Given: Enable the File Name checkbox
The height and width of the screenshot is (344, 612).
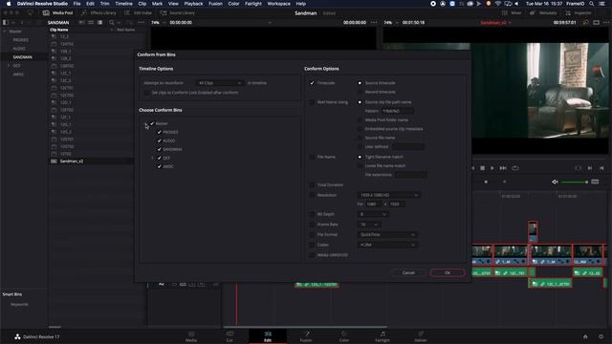Looking at the screenshot, I should (x=312, y=157).
